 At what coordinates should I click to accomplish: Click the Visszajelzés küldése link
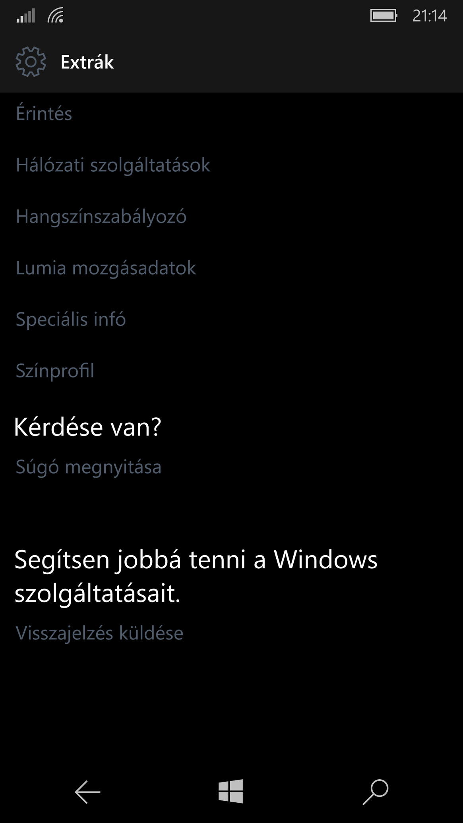[99, 633]
